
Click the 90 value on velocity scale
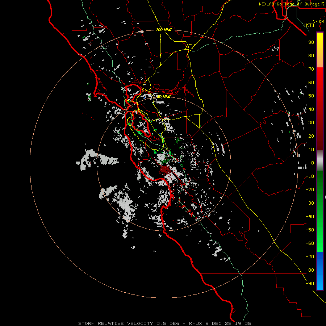311,42
